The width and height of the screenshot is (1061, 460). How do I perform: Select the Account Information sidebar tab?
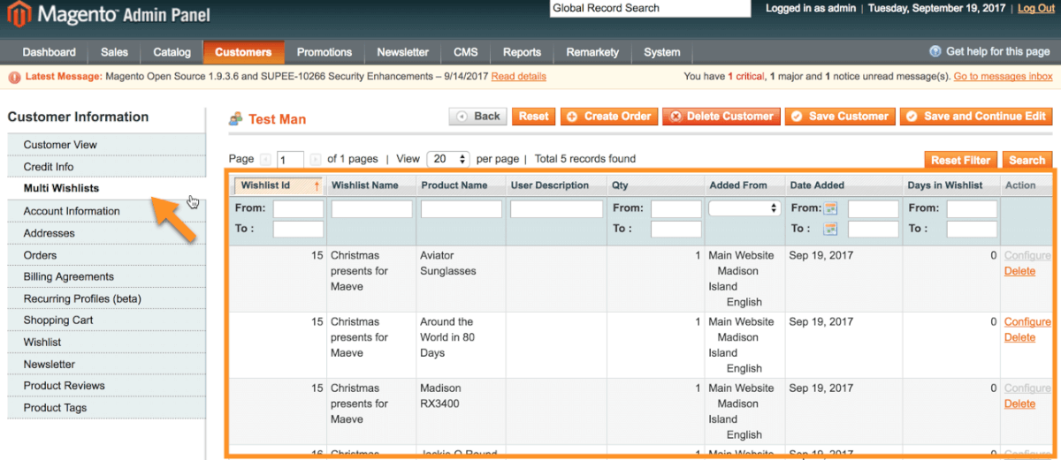72,211
